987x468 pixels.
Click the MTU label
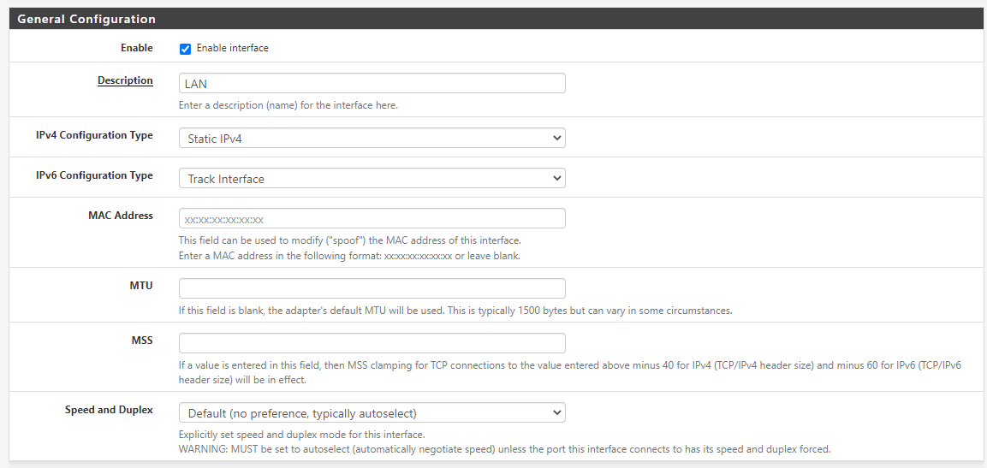141,285
